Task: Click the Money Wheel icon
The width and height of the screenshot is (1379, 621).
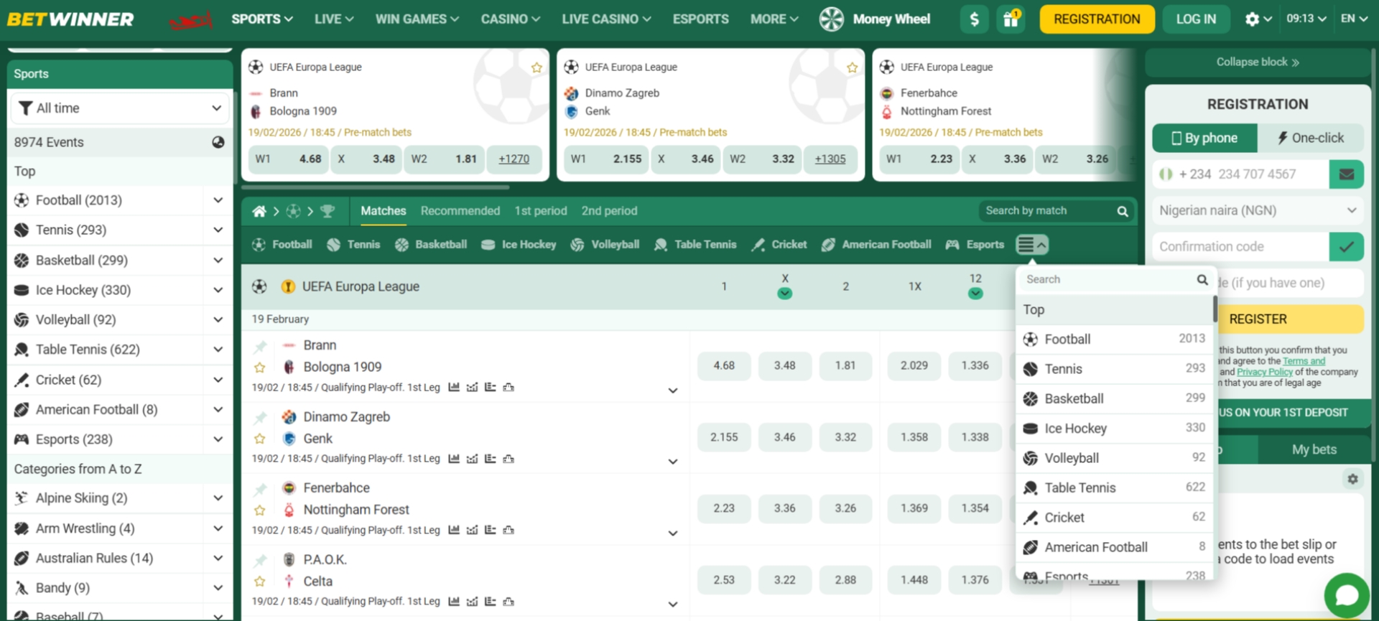Action: [x=832, y=19]
